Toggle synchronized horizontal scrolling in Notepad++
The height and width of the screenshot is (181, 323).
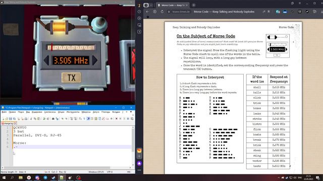(x=75, y=119)
